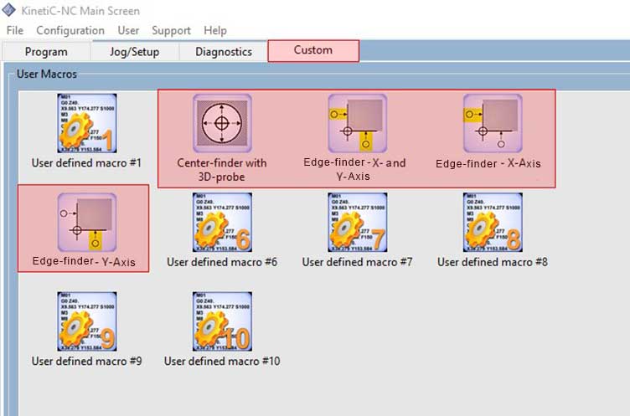The height and width of the screenshot is (416, 630).
Task: Switch to the Jog/Setup tab
Action: coord(135,52)
